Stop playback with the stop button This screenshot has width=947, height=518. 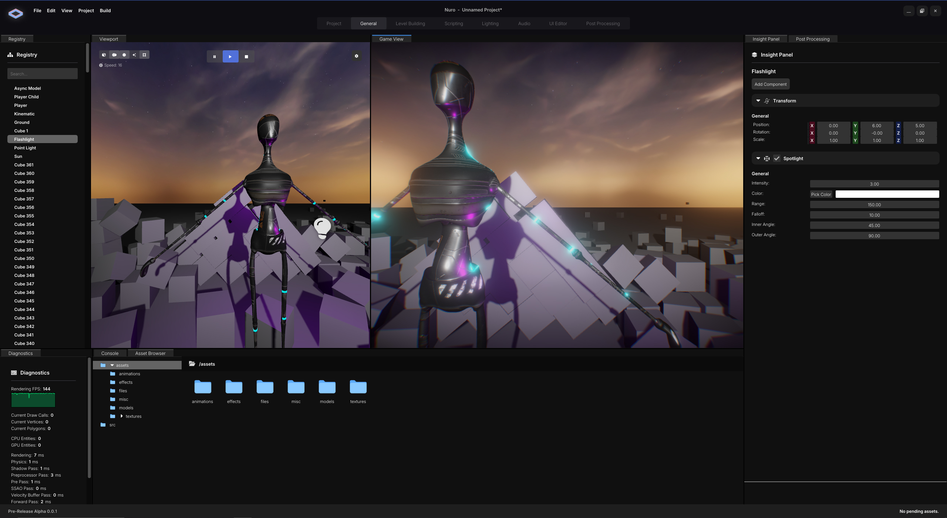(x=246, y=57)
